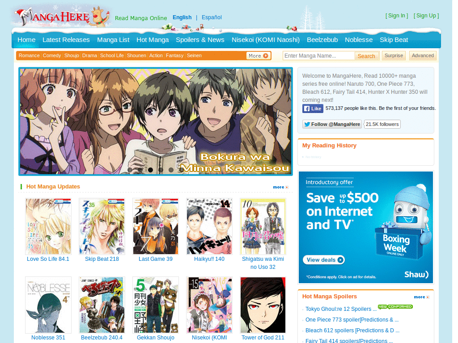The image size is (458, 343).
Task: Open Shigatsu wa Kimi no Uso cover
Action: (263, 226)
